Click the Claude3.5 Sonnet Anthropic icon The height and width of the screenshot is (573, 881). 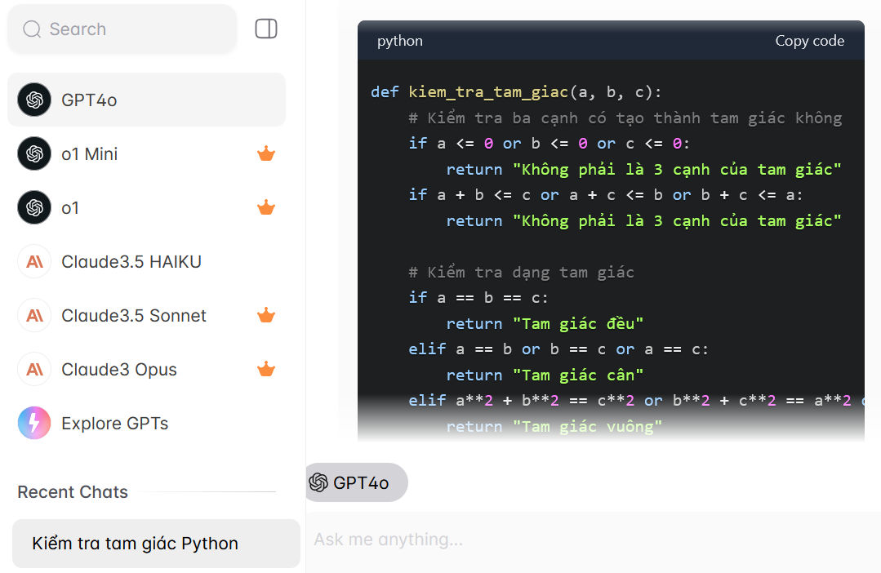click(34, 316)
